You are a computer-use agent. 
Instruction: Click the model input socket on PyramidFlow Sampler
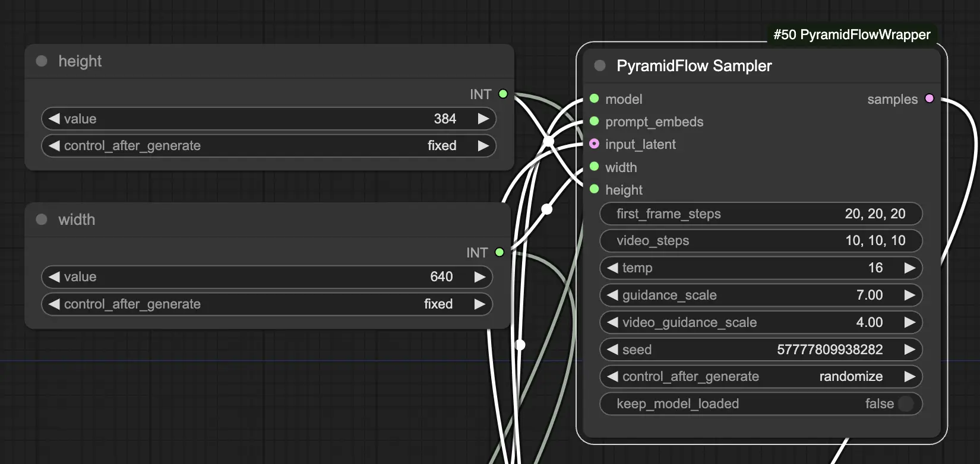tap(594, 98)
